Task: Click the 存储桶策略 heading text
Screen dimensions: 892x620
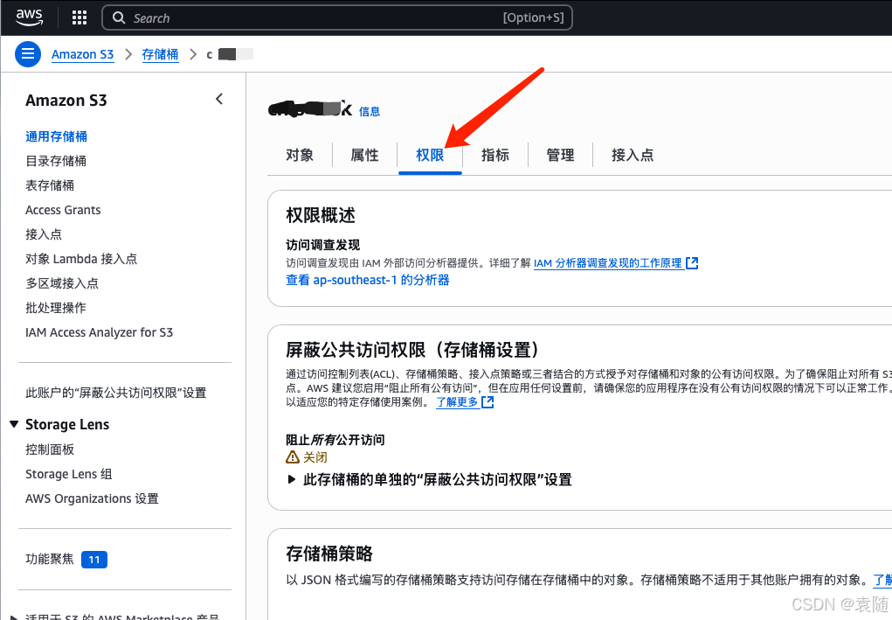Action: click(x=329, y=554)
